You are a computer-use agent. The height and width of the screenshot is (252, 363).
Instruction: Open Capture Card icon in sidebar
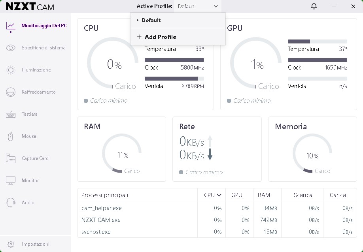click(11, 158)
